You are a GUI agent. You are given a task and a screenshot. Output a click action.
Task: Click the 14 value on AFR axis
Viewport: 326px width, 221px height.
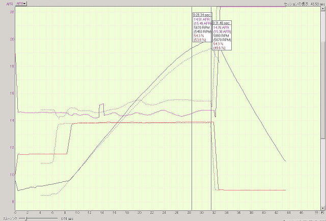tap(12, 120)
